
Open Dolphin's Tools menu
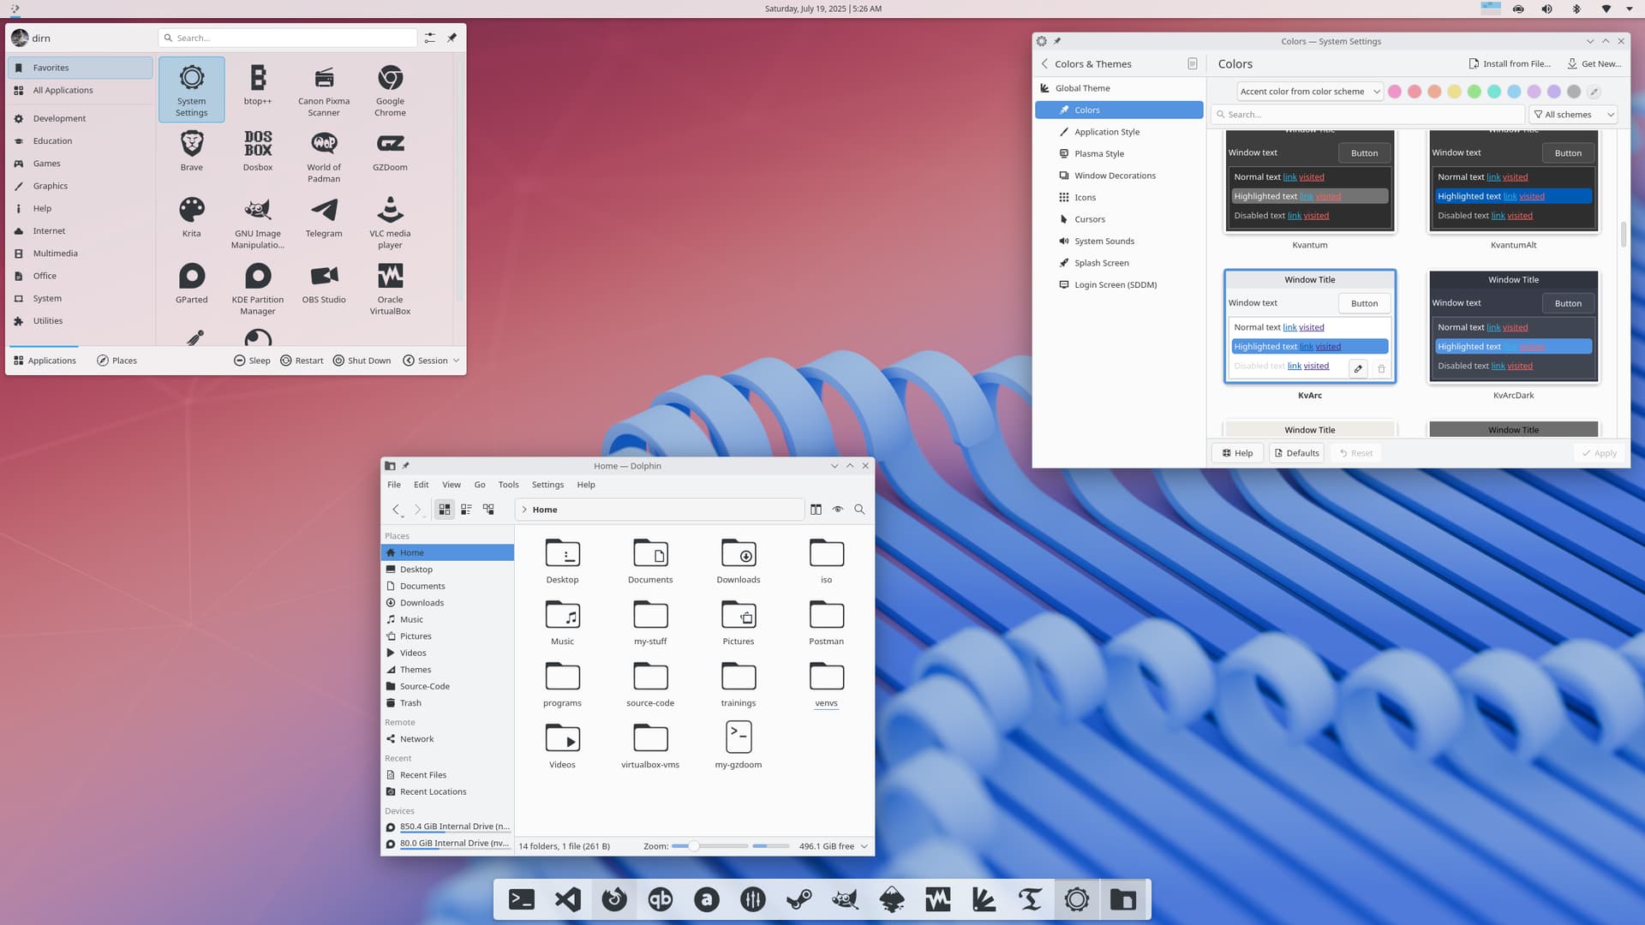[508, 485]
